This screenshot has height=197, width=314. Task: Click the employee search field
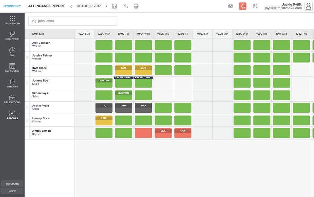pos(73,21)
